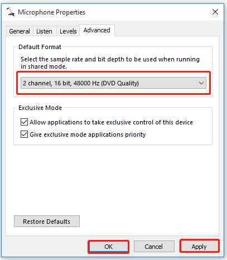The image size is (227, 260).
Task: Open the Listen tab
Action: point(44,31)
